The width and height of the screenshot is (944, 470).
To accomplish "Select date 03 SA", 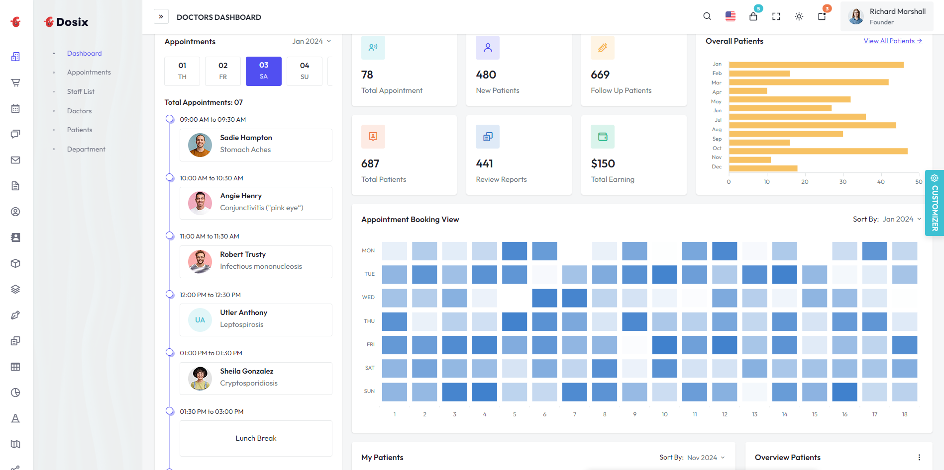I will coord(264,71).
